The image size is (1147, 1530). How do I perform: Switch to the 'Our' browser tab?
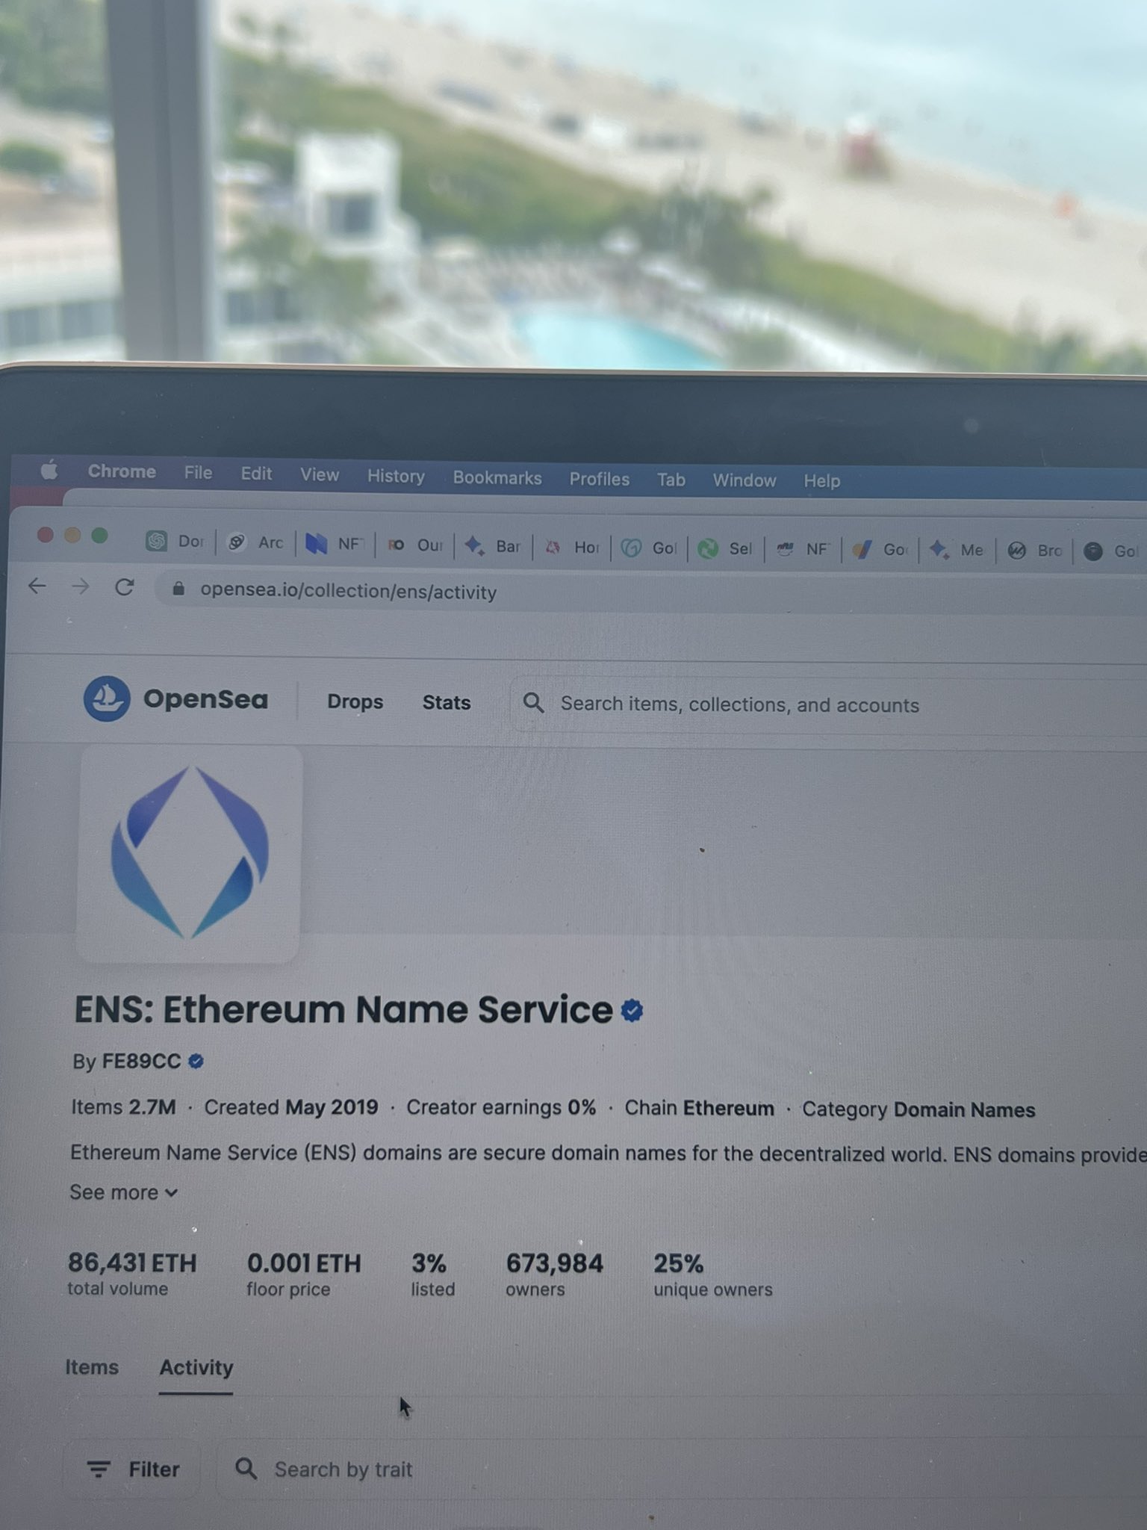(415, 545)
